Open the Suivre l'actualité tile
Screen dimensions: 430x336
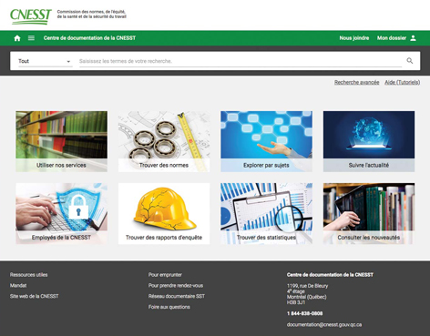369,141
